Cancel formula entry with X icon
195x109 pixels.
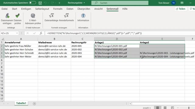[x=28, y=33]
